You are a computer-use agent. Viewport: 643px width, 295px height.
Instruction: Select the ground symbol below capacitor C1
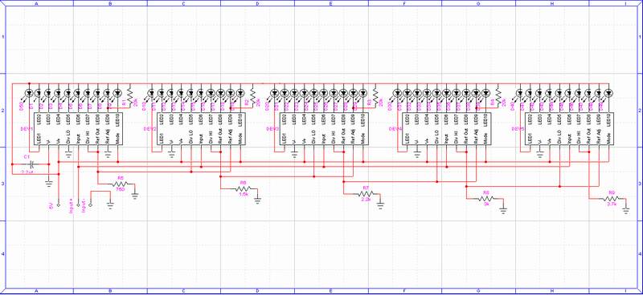click(x=49, y=183)
